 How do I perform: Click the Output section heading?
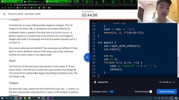coord(13,83)
